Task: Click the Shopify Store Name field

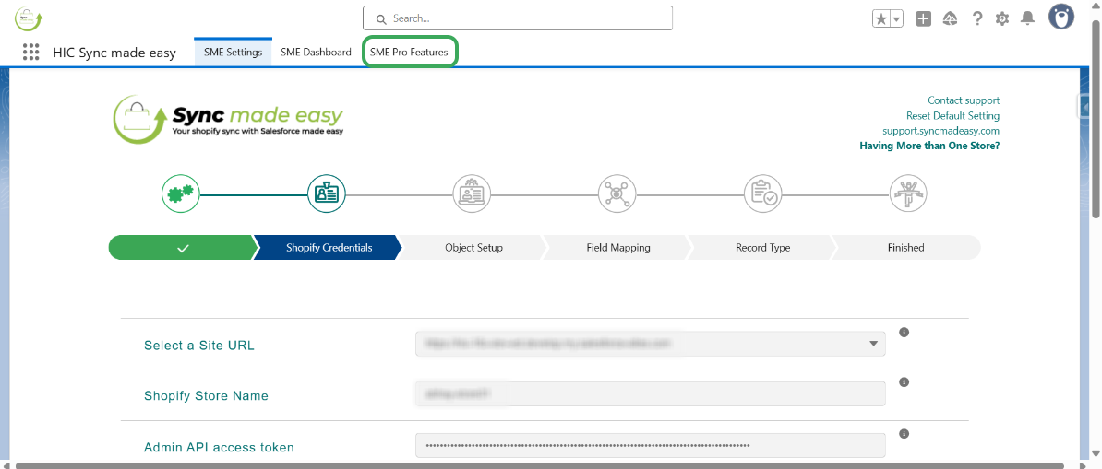Action: click(650, 393)
